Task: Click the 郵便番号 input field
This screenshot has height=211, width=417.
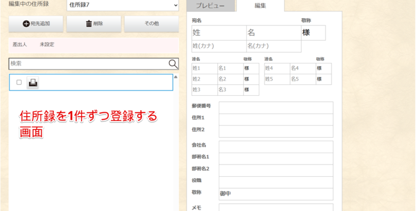Action: 276,108
